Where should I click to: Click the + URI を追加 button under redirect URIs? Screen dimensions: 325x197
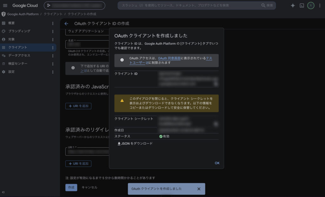[x=78, y=164]
